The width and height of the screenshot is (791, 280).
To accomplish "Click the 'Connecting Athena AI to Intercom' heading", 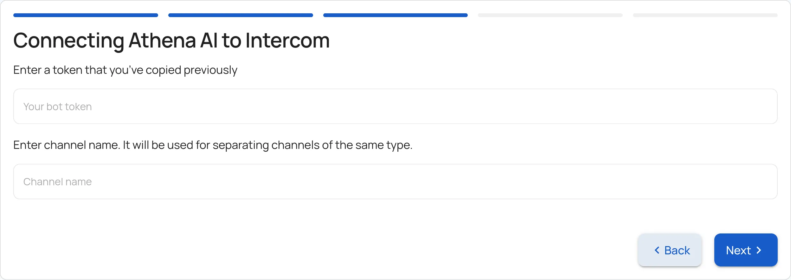I will (171, 41).
